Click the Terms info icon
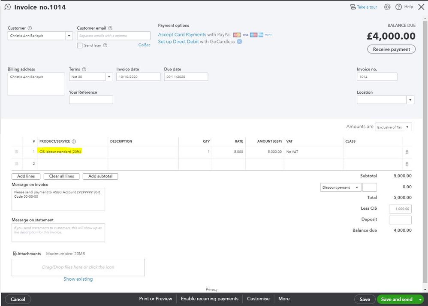The height and width of the screenshot is (306, 428). (x=84, y=69)
